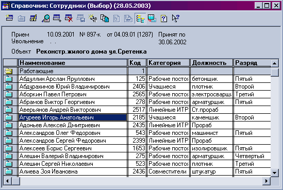The width and height of the screenshot is (283, 190).
Task: Select row Аверьянов Андрей Викторович
Action: pos(137,110)
